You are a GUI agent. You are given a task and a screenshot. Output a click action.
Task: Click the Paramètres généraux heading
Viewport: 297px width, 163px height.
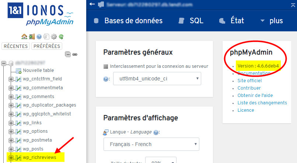(138, 52)
